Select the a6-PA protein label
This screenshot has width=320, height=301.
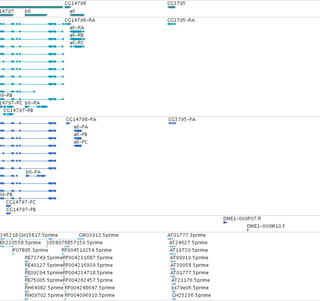pos(81,127)
